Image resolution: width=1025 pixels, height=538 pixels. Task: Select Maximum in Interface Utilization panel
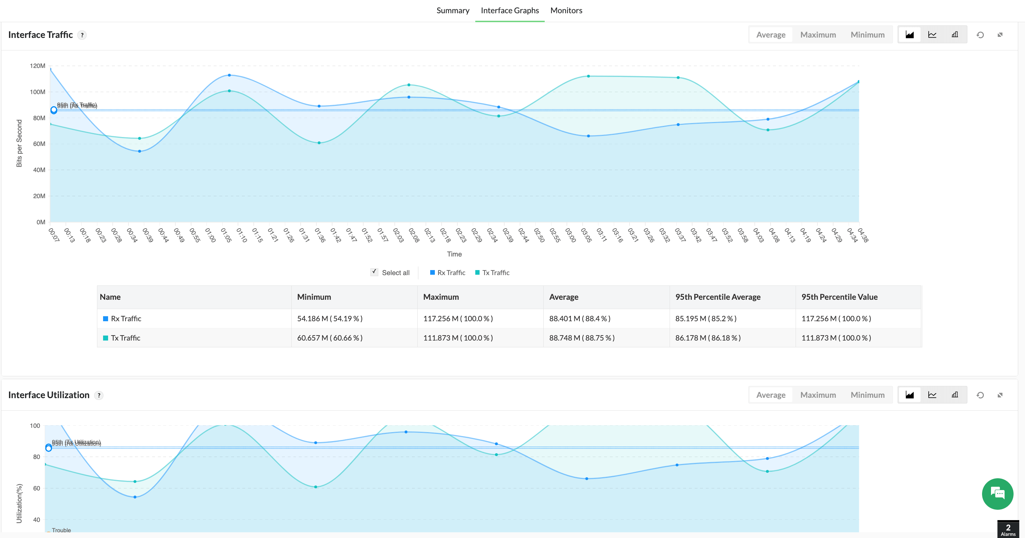(818, 395)
